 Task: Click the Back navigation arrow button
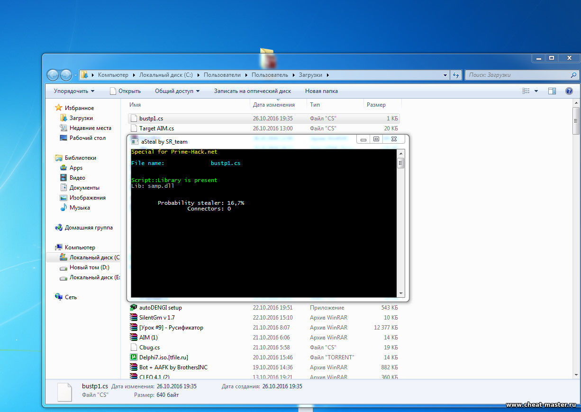coord(53,75)
